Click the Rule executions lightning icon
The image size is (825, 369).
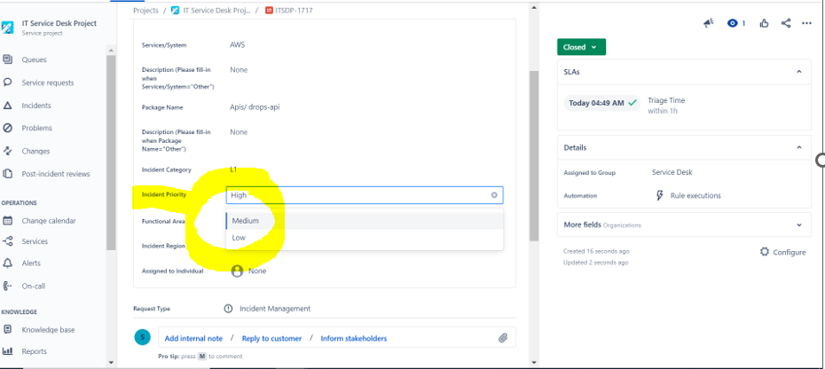[x=660, y=195]
